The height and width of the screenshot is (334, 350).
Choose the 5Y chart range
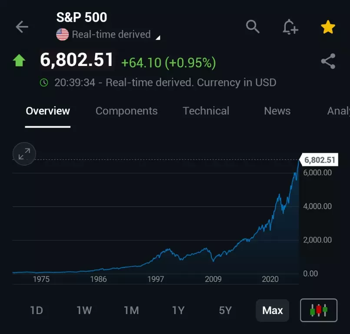point(225,311)
